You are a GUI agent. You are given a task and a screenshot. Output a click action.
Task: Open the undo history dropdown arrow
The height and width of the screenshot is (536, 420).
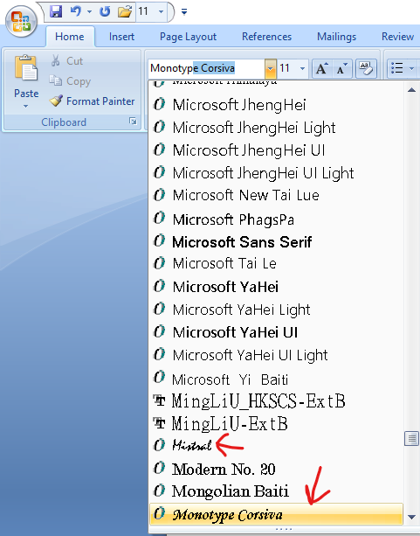pyautogui.click(x=89, y=11)
